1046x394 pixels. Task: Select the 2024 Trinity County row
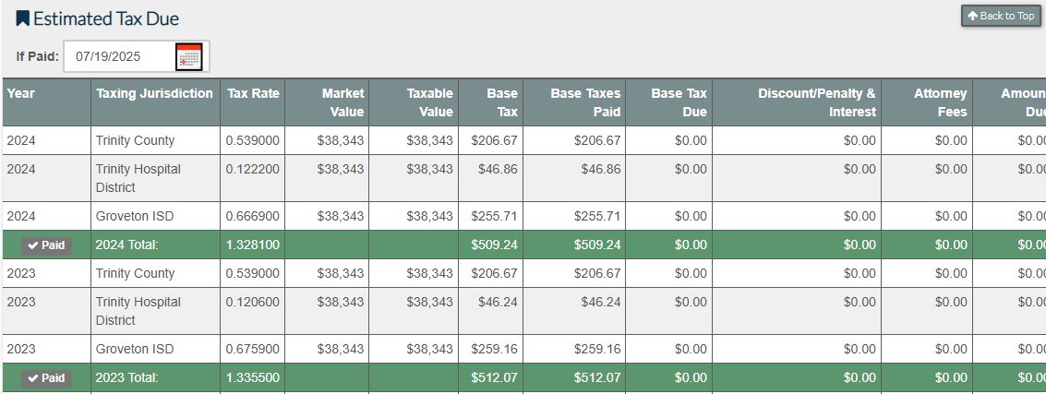135,140
